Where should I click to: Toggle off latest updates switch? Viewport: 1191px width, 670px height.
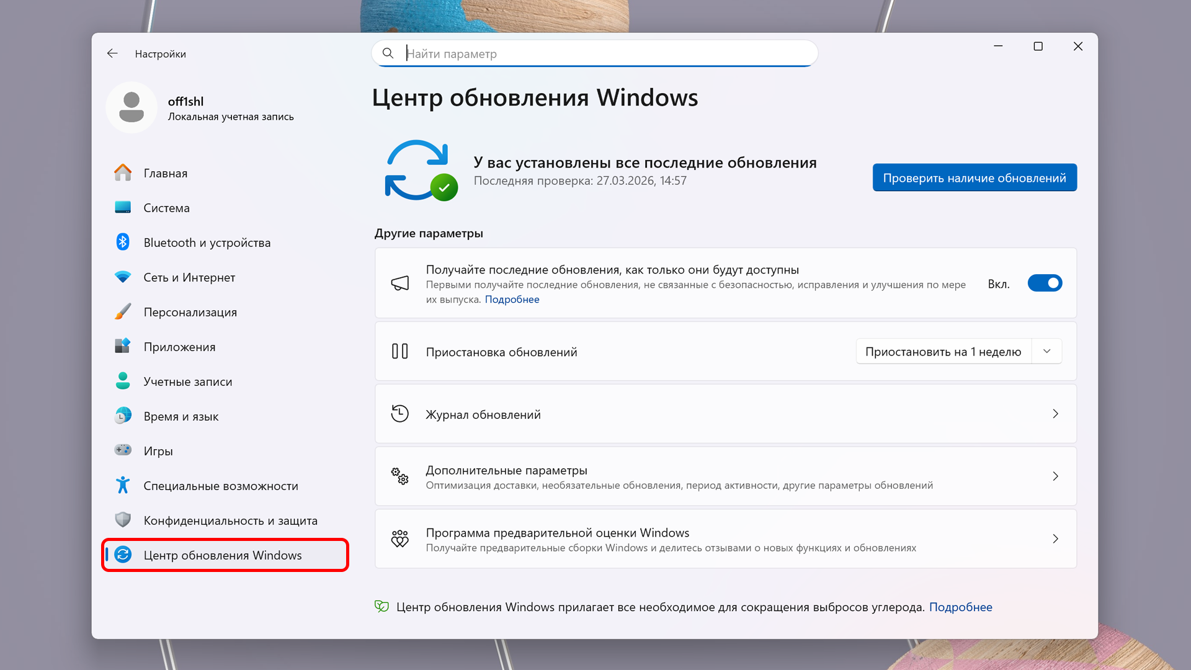coord(1045,284)
